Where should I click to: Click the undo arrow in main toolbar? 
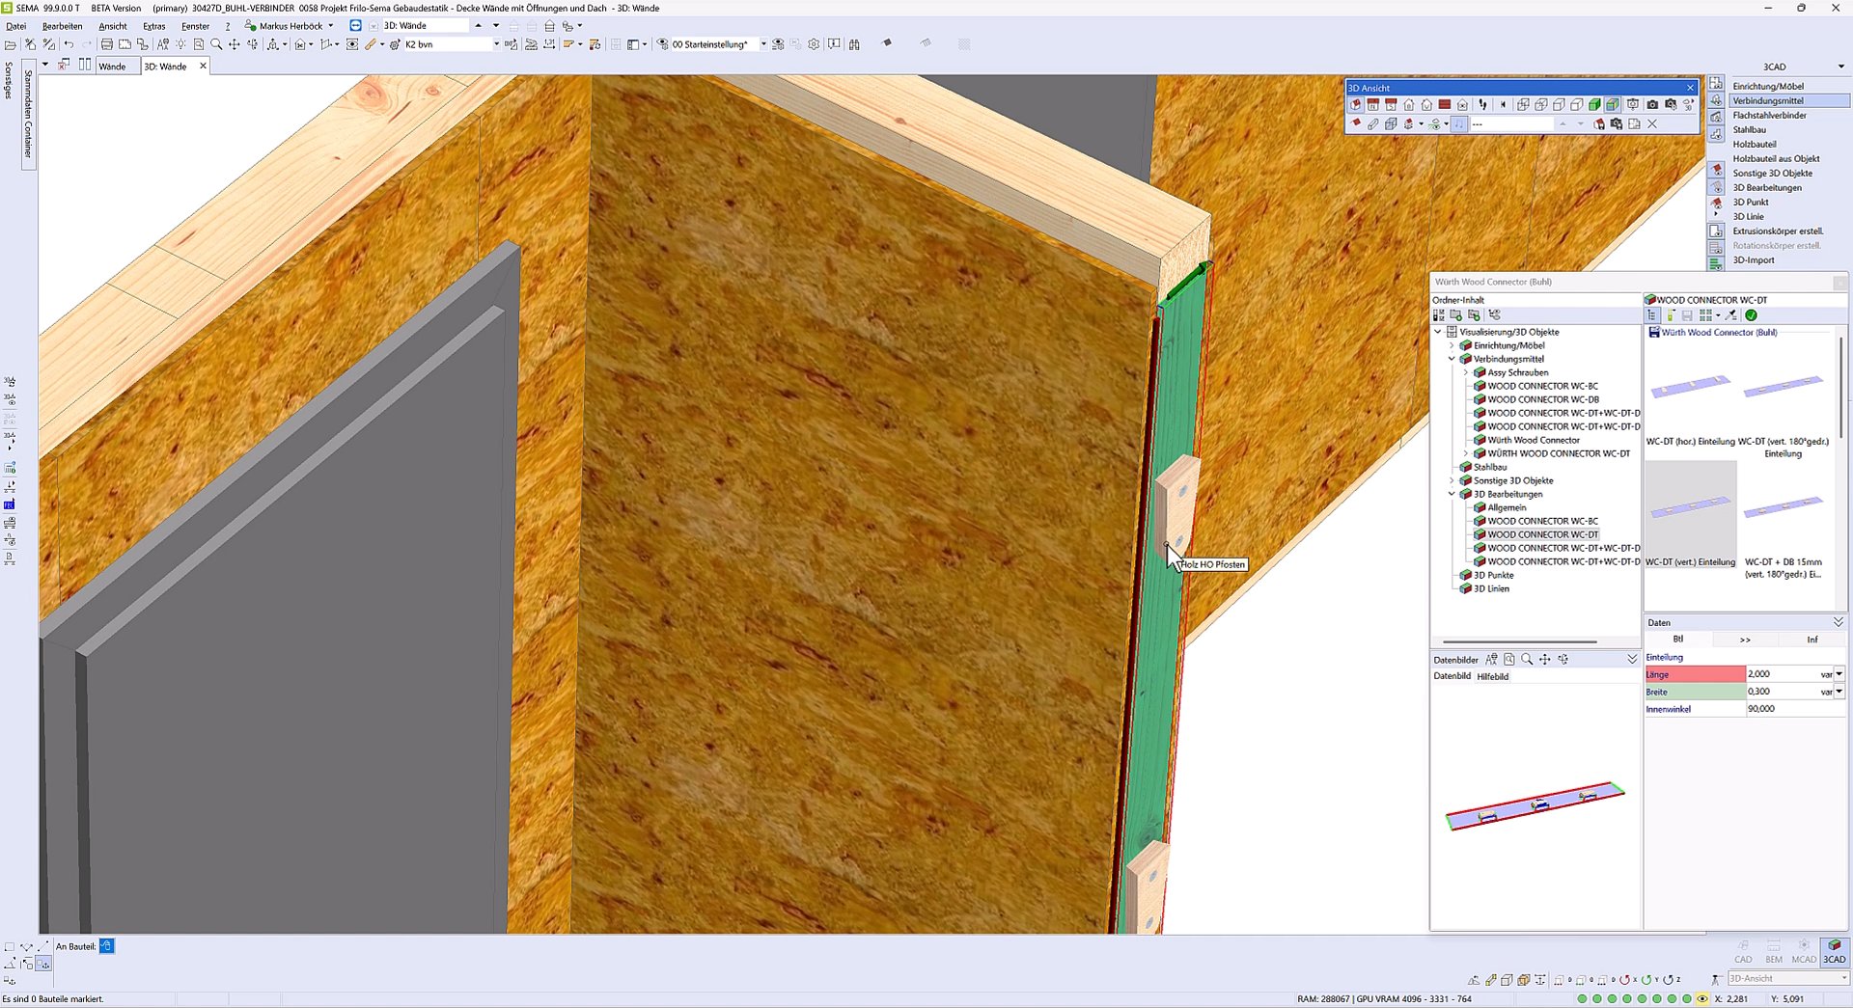(69, 44)
